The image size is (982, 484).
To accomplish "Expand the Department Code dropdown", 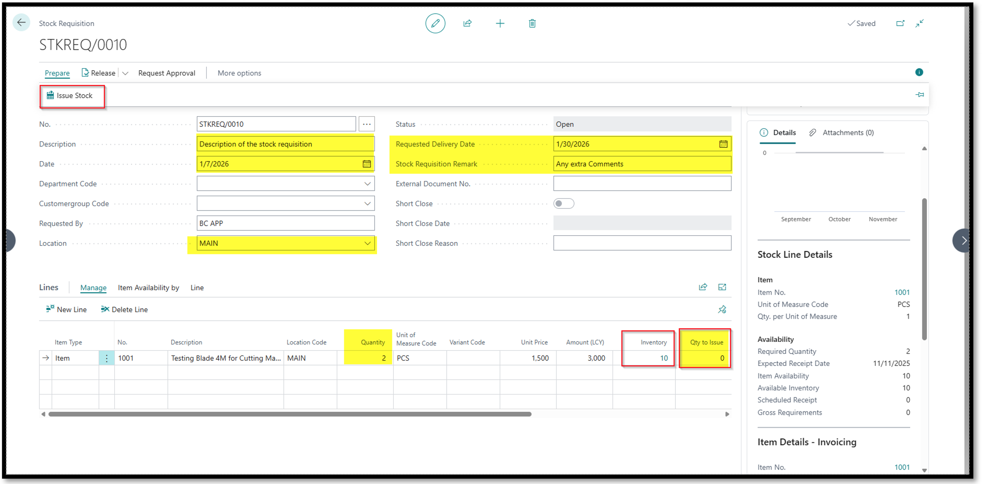I will point(367,184).
